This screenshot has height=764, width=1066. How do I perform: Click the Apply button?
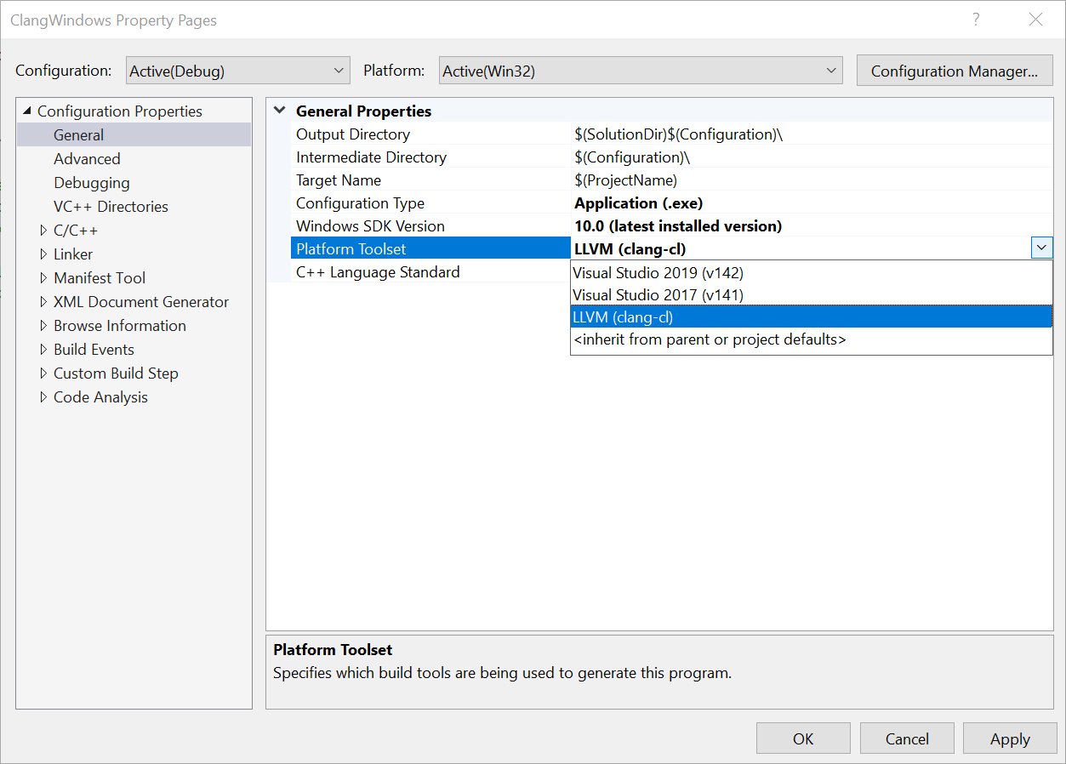pyautogui.click(x=1009, y=738)
